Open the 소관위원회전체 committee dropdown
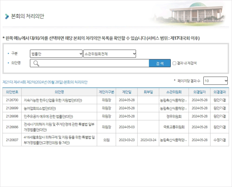Image resolution: width=232 pixels, height=187 pixels. (110, 54)
